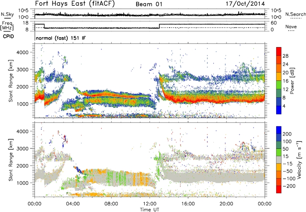The height and width of the screenshot is (212, 306).
Task: Click the '16' Power colorbar tick value
Action: tap(285, 81)
